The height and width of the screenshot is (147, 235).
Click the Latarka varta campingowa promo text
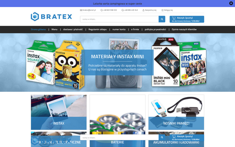coord(117,3)
